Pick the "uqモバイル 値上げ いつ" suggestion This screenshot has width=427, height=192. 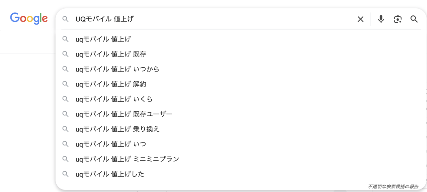(x=111, y=144)
